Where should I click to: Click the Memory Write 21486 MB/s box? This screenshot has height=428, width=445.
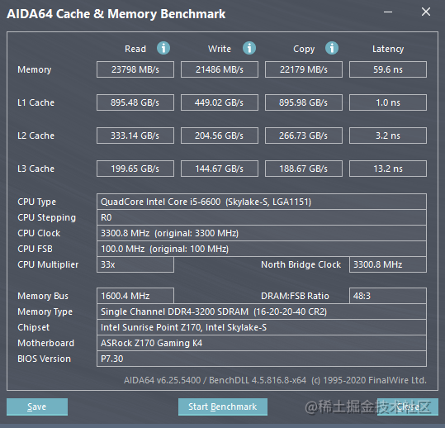220,69
